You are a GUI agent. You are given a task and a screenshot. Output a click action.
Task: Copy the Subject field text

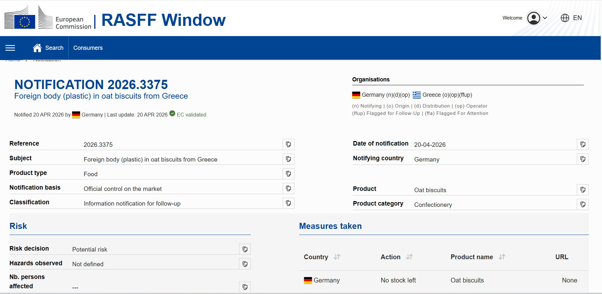(x=288, y=159)
